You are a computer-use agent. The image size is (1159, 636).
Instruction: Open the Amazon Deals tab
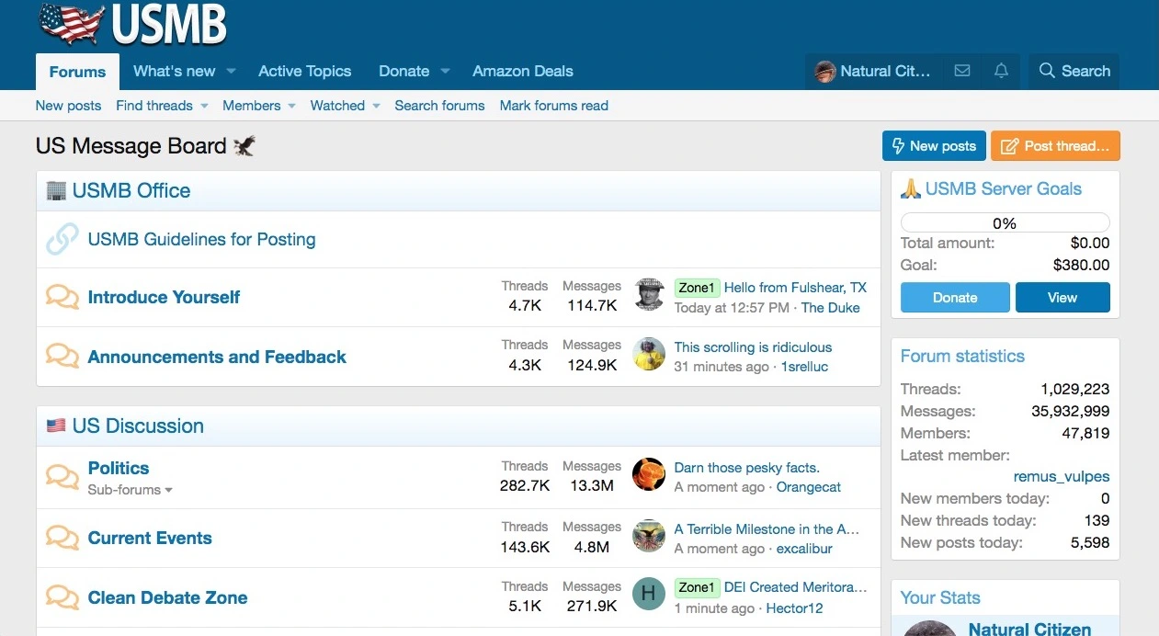click(522, 71)
